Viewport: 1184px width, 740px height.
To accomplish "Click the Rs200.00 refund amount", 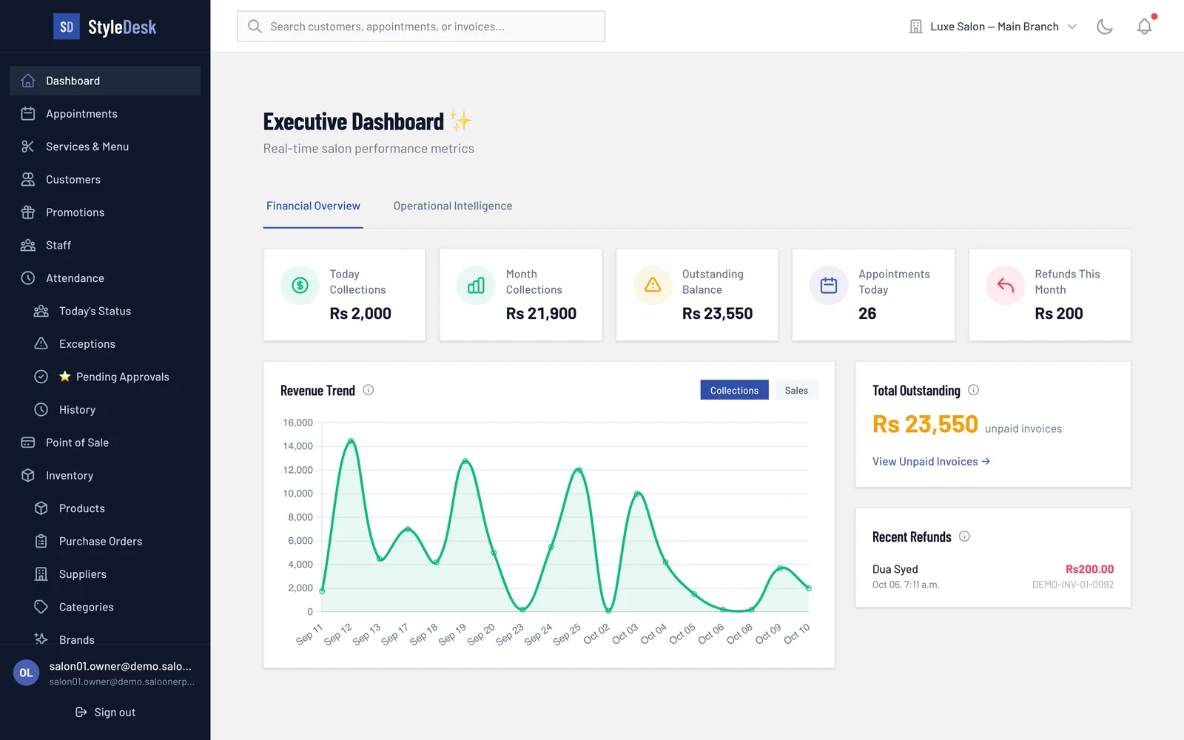I will [1089, 569].
